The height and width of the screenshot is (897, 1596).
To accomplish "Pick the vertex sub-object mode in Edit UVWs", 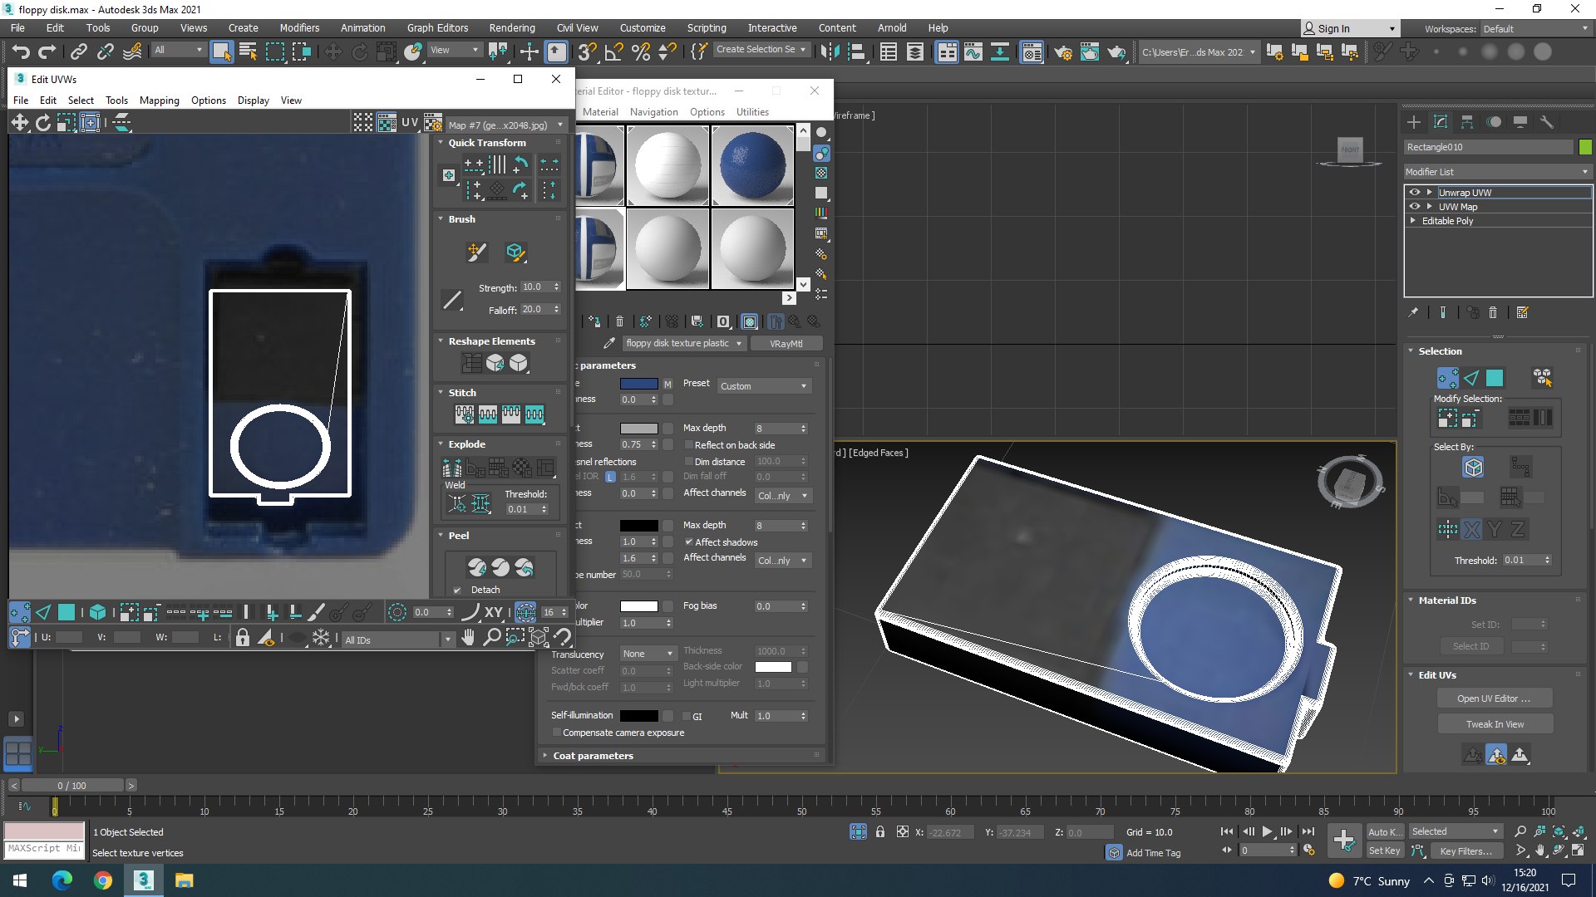I will tap(19, 613).
